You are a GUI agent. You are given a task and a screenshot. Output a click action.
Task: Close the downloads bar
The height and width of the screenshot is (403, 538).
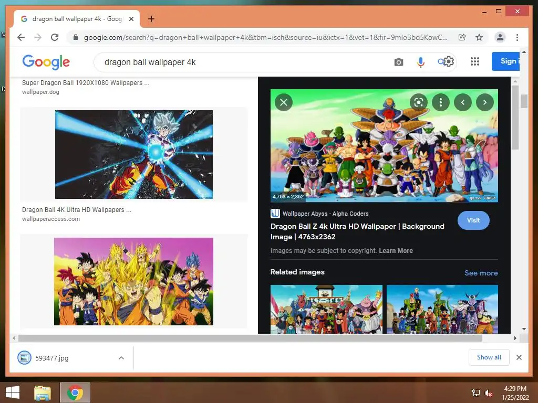click(519, 357)
